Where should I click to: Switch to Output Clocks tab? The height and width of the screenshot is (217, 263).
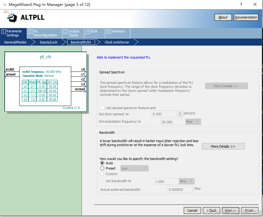pos(73,33)
